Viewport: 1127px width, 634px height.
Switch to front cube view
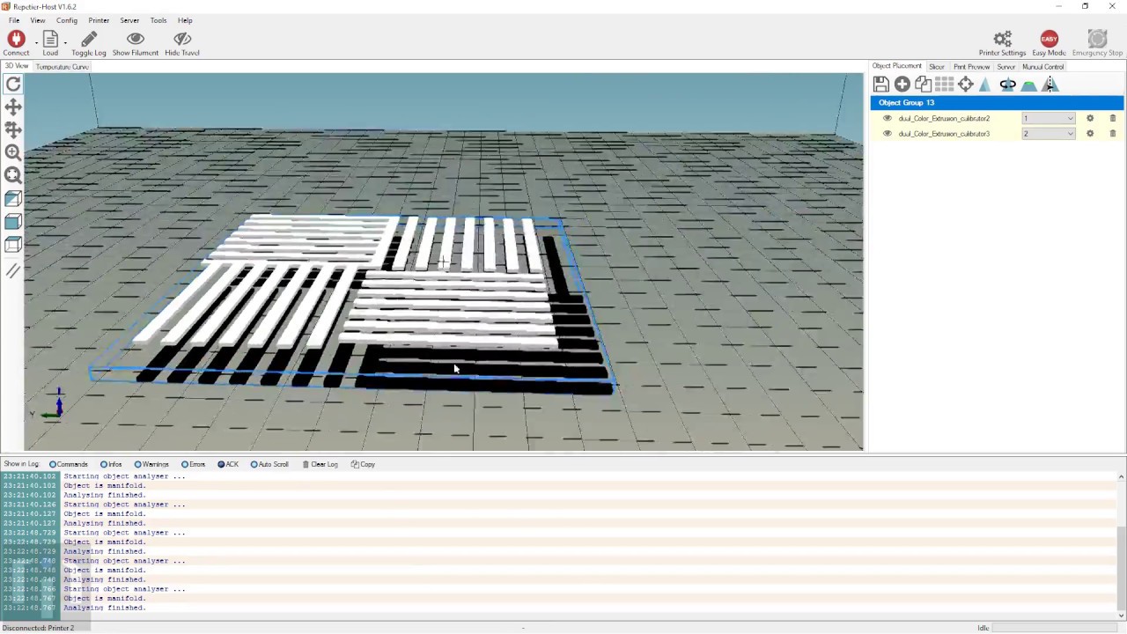[x=13, y=222]
